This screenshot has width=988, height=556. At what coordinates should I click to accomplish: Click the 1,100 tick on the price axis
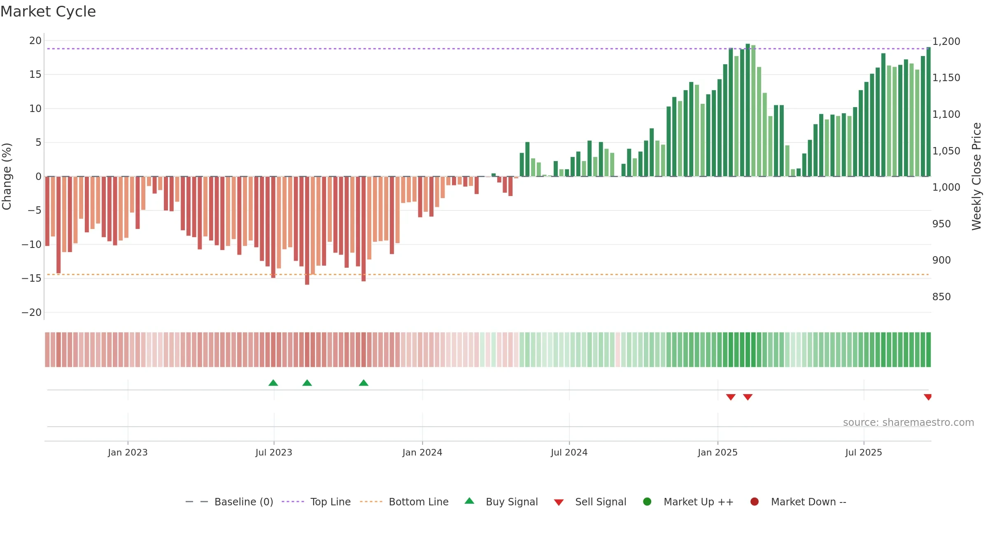click(946, 114)
